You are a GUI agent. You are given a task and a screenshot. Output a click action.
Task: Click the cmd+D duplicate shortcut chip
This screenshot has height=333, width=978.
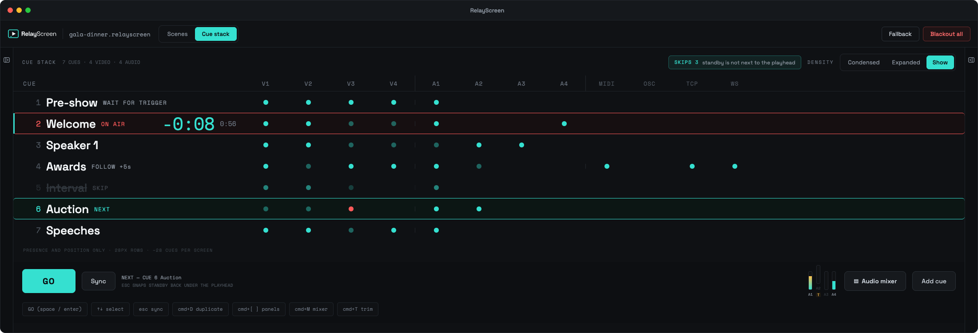tap(200, 309)
